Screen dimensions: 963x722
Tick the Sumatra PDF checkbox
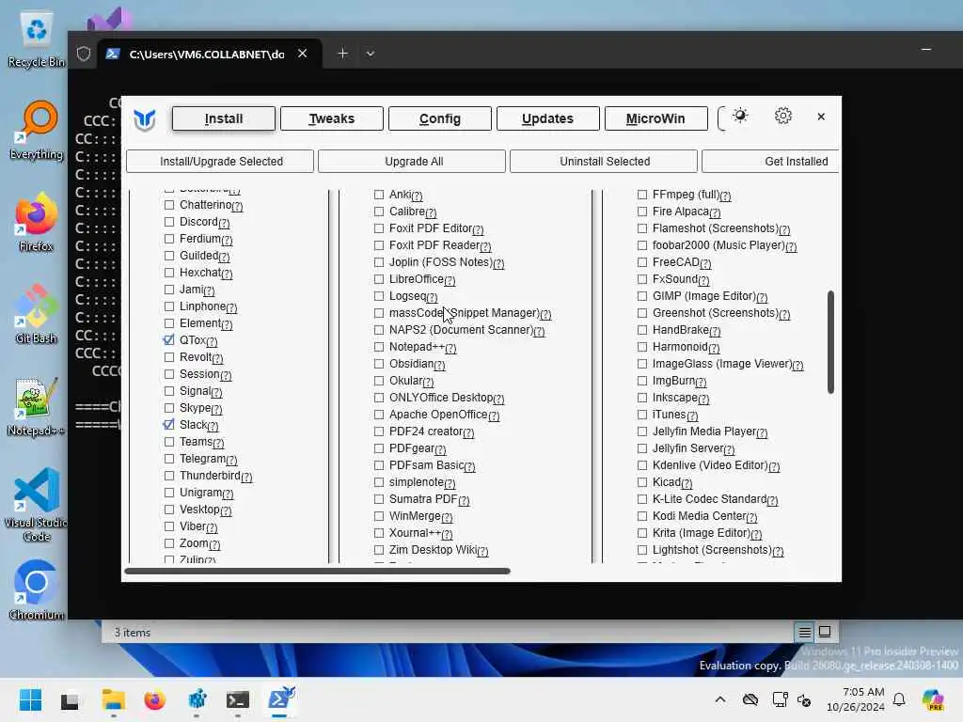(379, 499)
